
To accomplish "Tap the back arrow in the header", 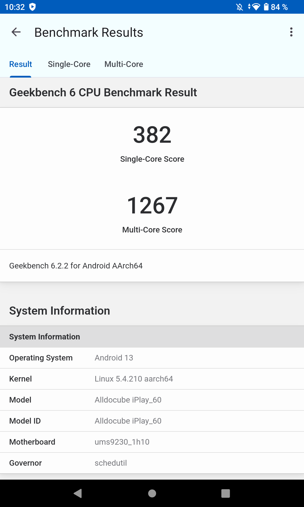I will pyautogui.click(x=16, y=32).
